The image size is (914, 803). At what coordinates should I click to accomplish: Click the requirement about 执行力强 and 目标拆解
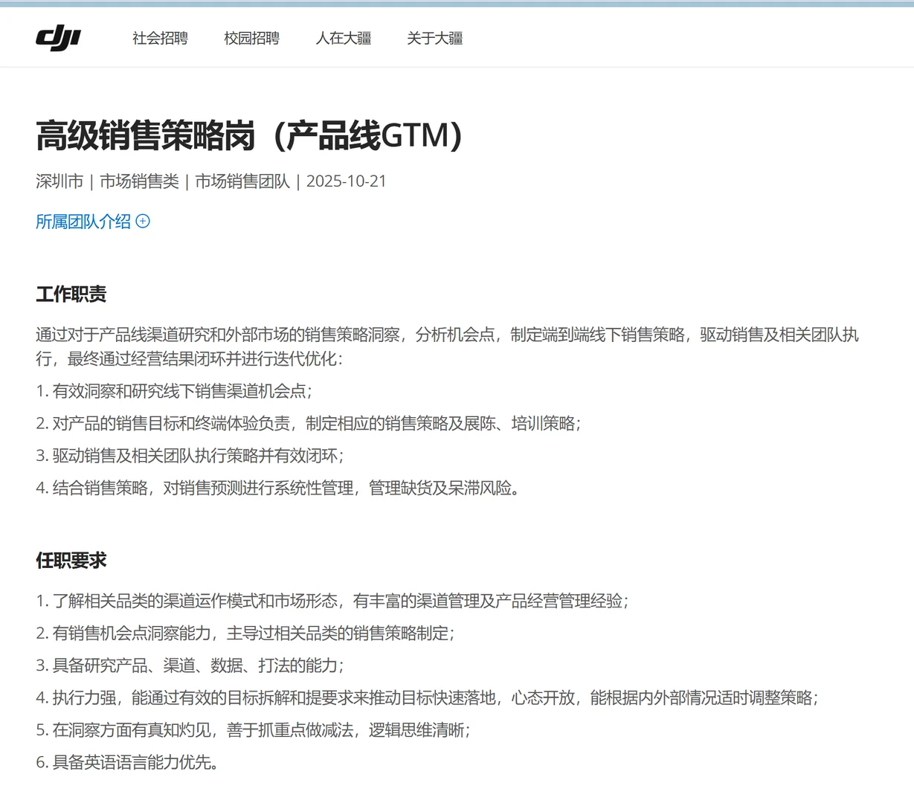(x=427, y=697)
